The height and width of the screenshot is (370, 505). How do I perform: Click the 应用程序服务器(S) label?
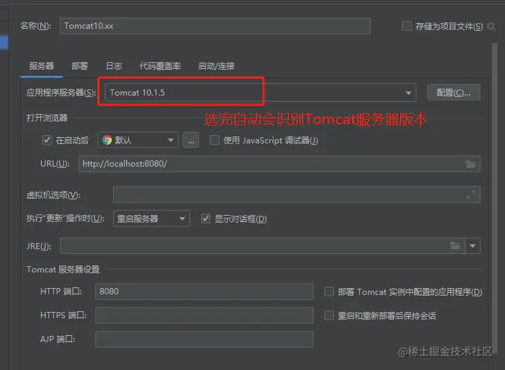point(61,93)
